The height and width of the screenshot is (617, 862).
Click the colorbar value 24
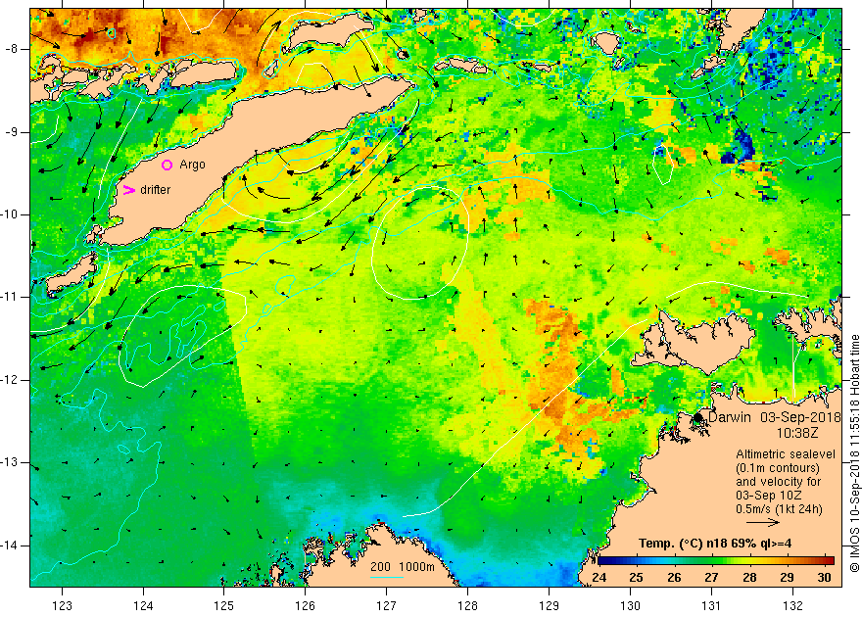coord(599,578)
